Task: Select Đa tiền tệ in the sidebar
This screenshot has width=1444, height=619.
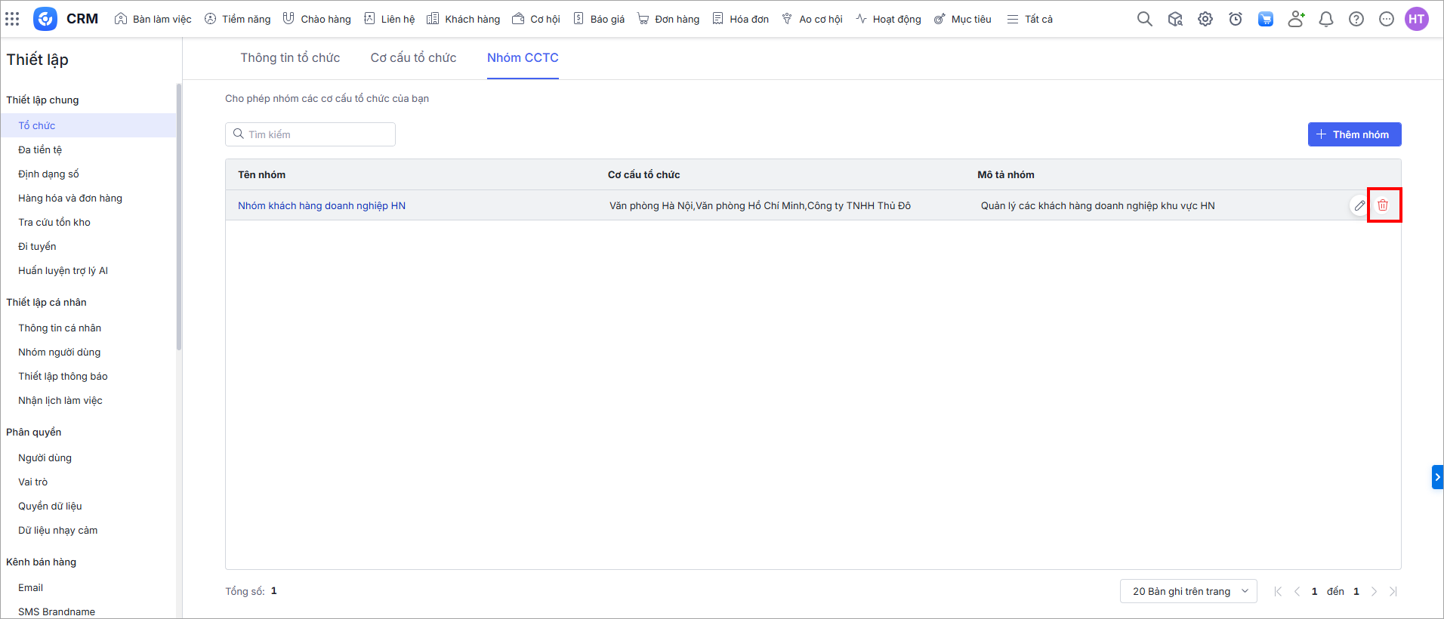Action: (40, 149)
